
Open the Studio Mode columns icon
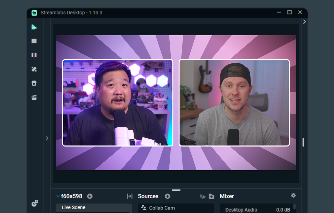coord(34,55)
